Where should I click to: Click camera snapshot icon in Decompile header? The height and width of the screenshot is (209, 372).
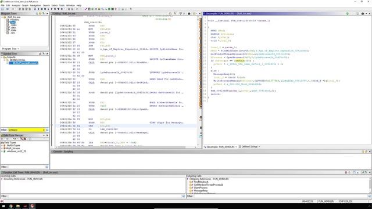[x=363, y=13]
